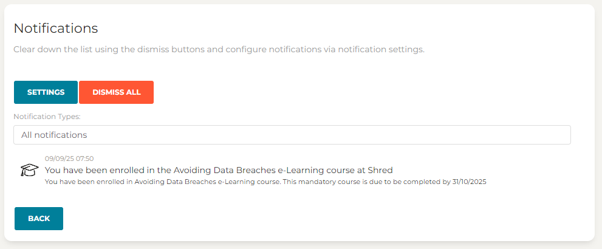Hit the orange DISMISS ALL button
The width and height of the screenshot is (602, 249).
coord(116,92)
